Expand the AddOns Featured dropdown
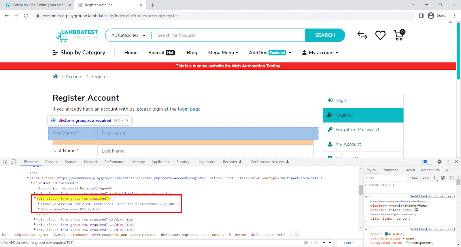This screenshot has height=247, width=461. (270, 52)
